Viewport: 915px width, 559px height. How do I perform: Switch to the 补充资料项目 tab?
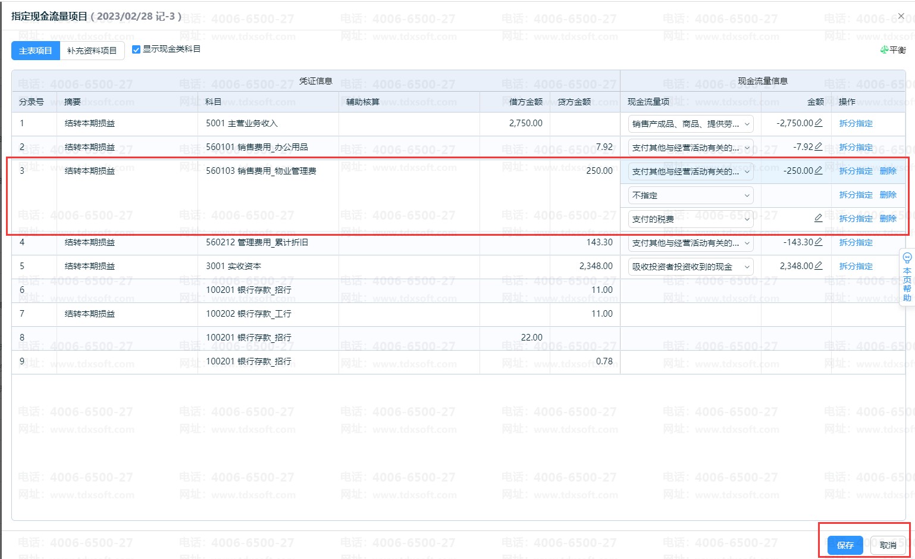point(92,51)
